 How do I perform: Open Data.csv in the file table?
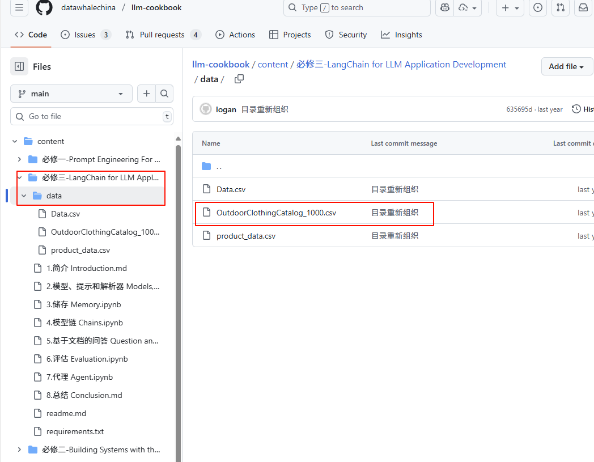pos(231,189)
